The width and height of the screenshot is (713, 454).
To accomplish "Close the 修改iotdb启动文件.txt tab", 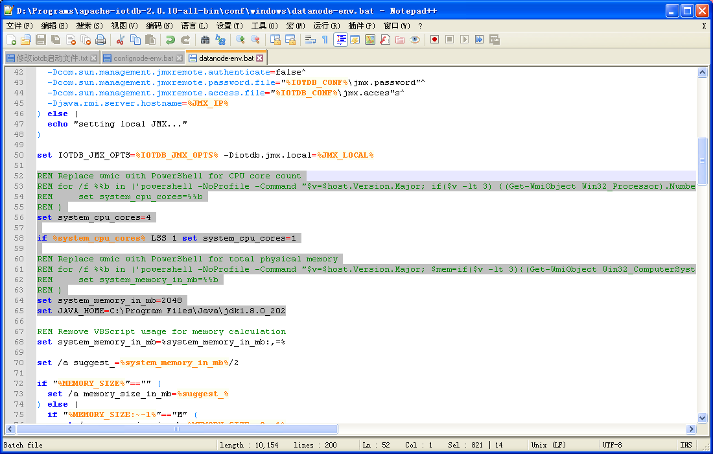I will coord(94,58).
